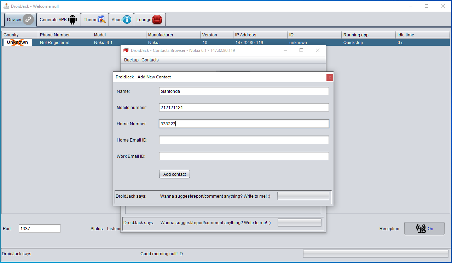Click the Android robot icon

73,20
